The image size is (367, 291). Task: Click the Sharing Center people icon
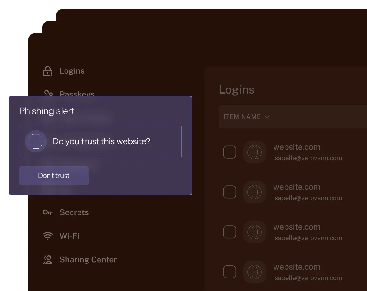click(48, 260)
